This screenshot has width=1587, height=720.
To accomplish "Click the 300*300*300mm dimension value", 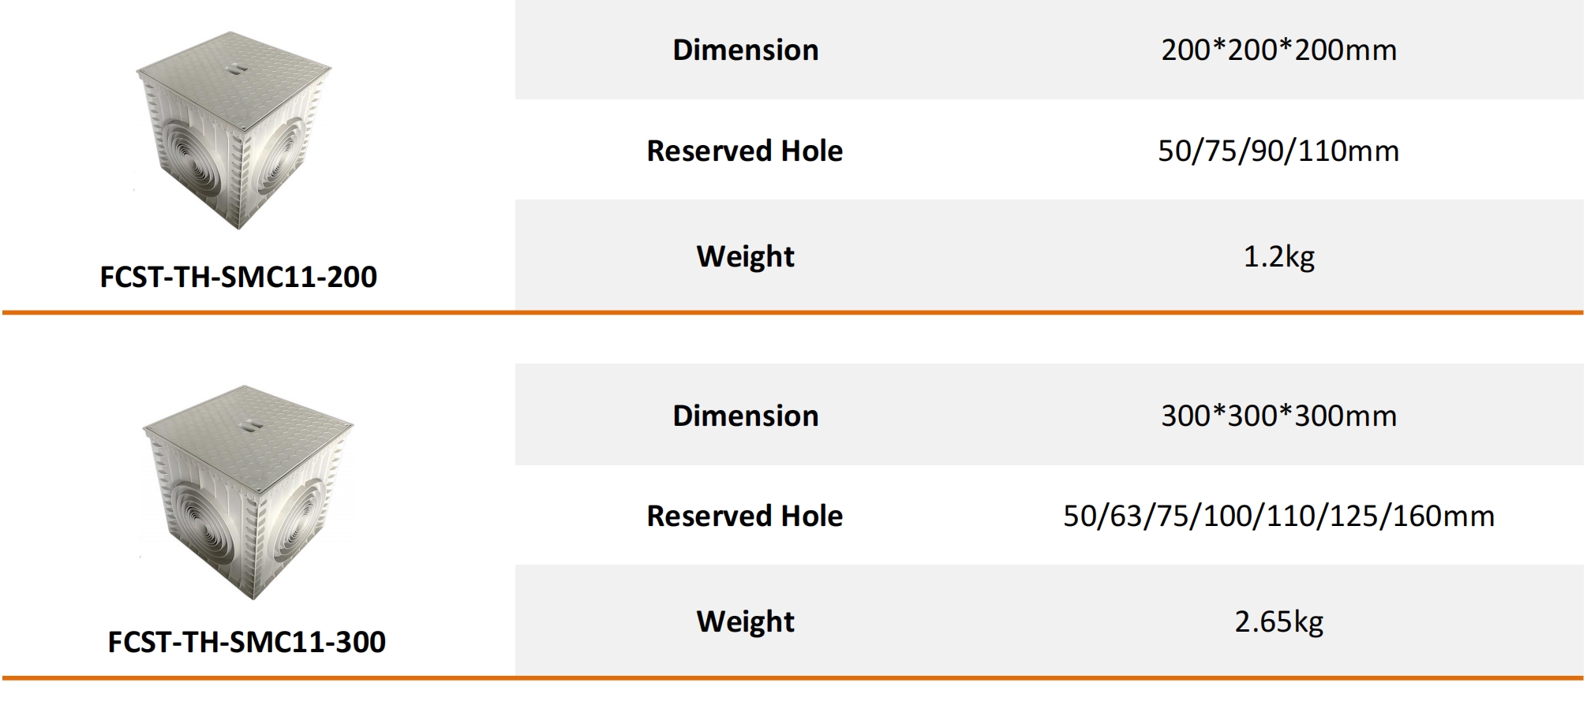I will click(x=1278, y=416).
